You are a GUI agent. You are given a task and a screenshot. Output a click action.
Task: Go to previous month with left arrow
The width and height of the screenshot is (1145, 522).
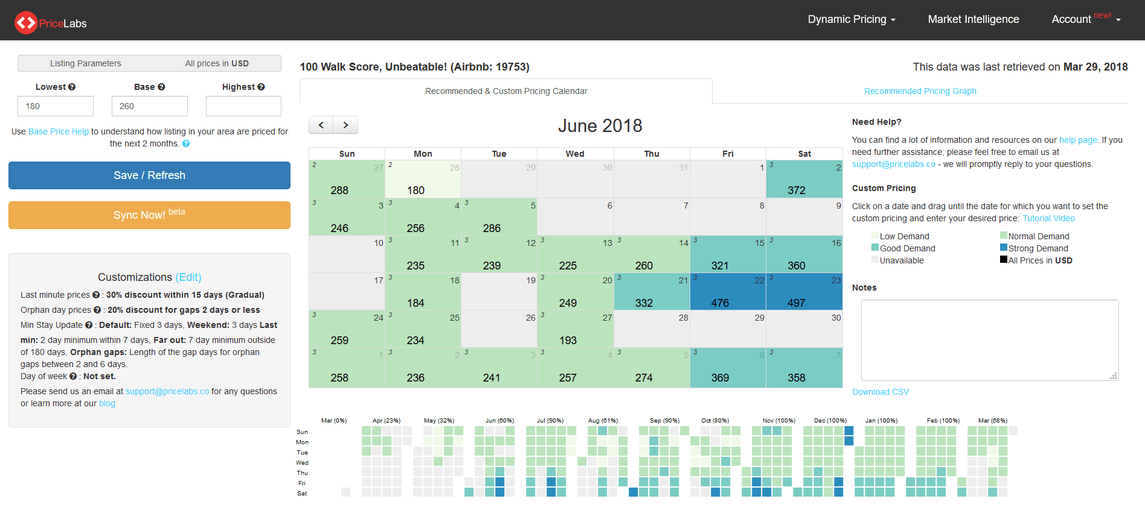pyautogui.click(x=321, y=125)
